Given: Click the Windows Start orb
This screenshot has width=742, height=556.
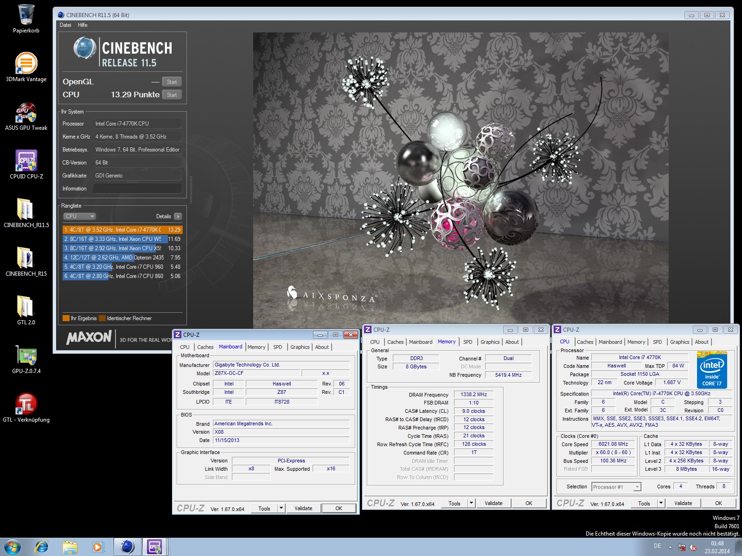Looking at the screenshot, I should pos(13,547).
